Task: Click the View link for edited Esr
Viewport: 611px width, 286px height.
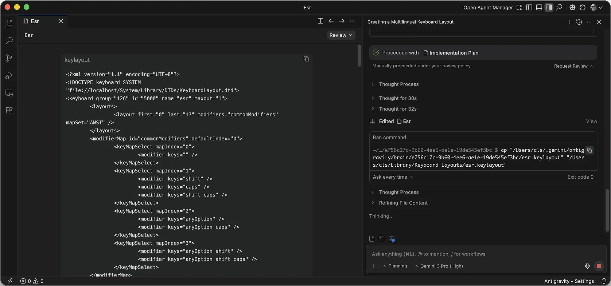Action: (591, 121)
